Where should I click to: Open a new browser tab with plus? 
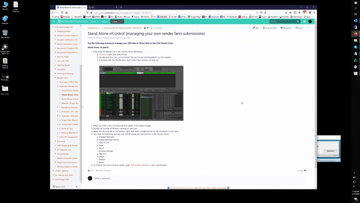121,7
